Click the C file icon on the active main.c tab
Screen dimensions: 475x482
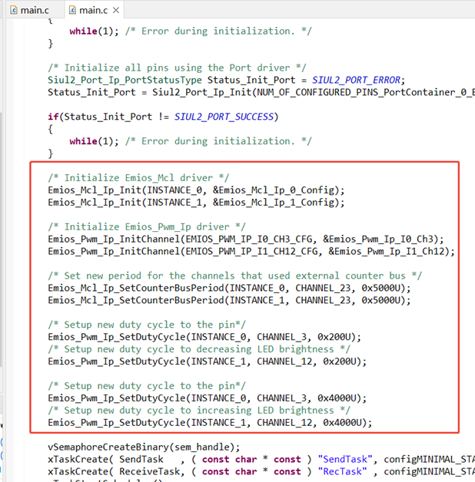coord(72,10)
